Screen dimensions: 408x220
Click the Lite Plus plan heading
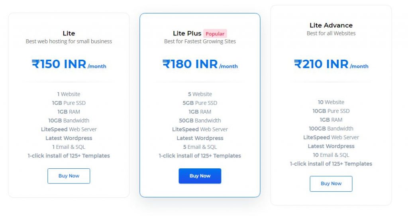[187, 33]
